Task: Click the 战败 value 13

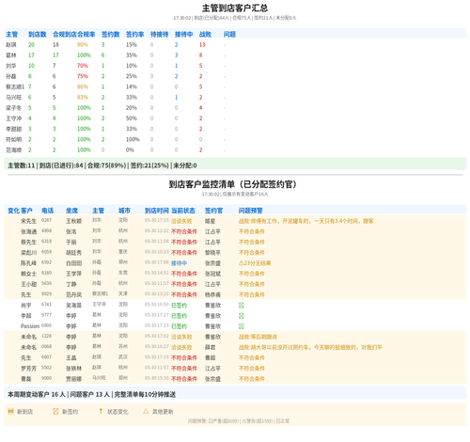Action: (202, 45)
